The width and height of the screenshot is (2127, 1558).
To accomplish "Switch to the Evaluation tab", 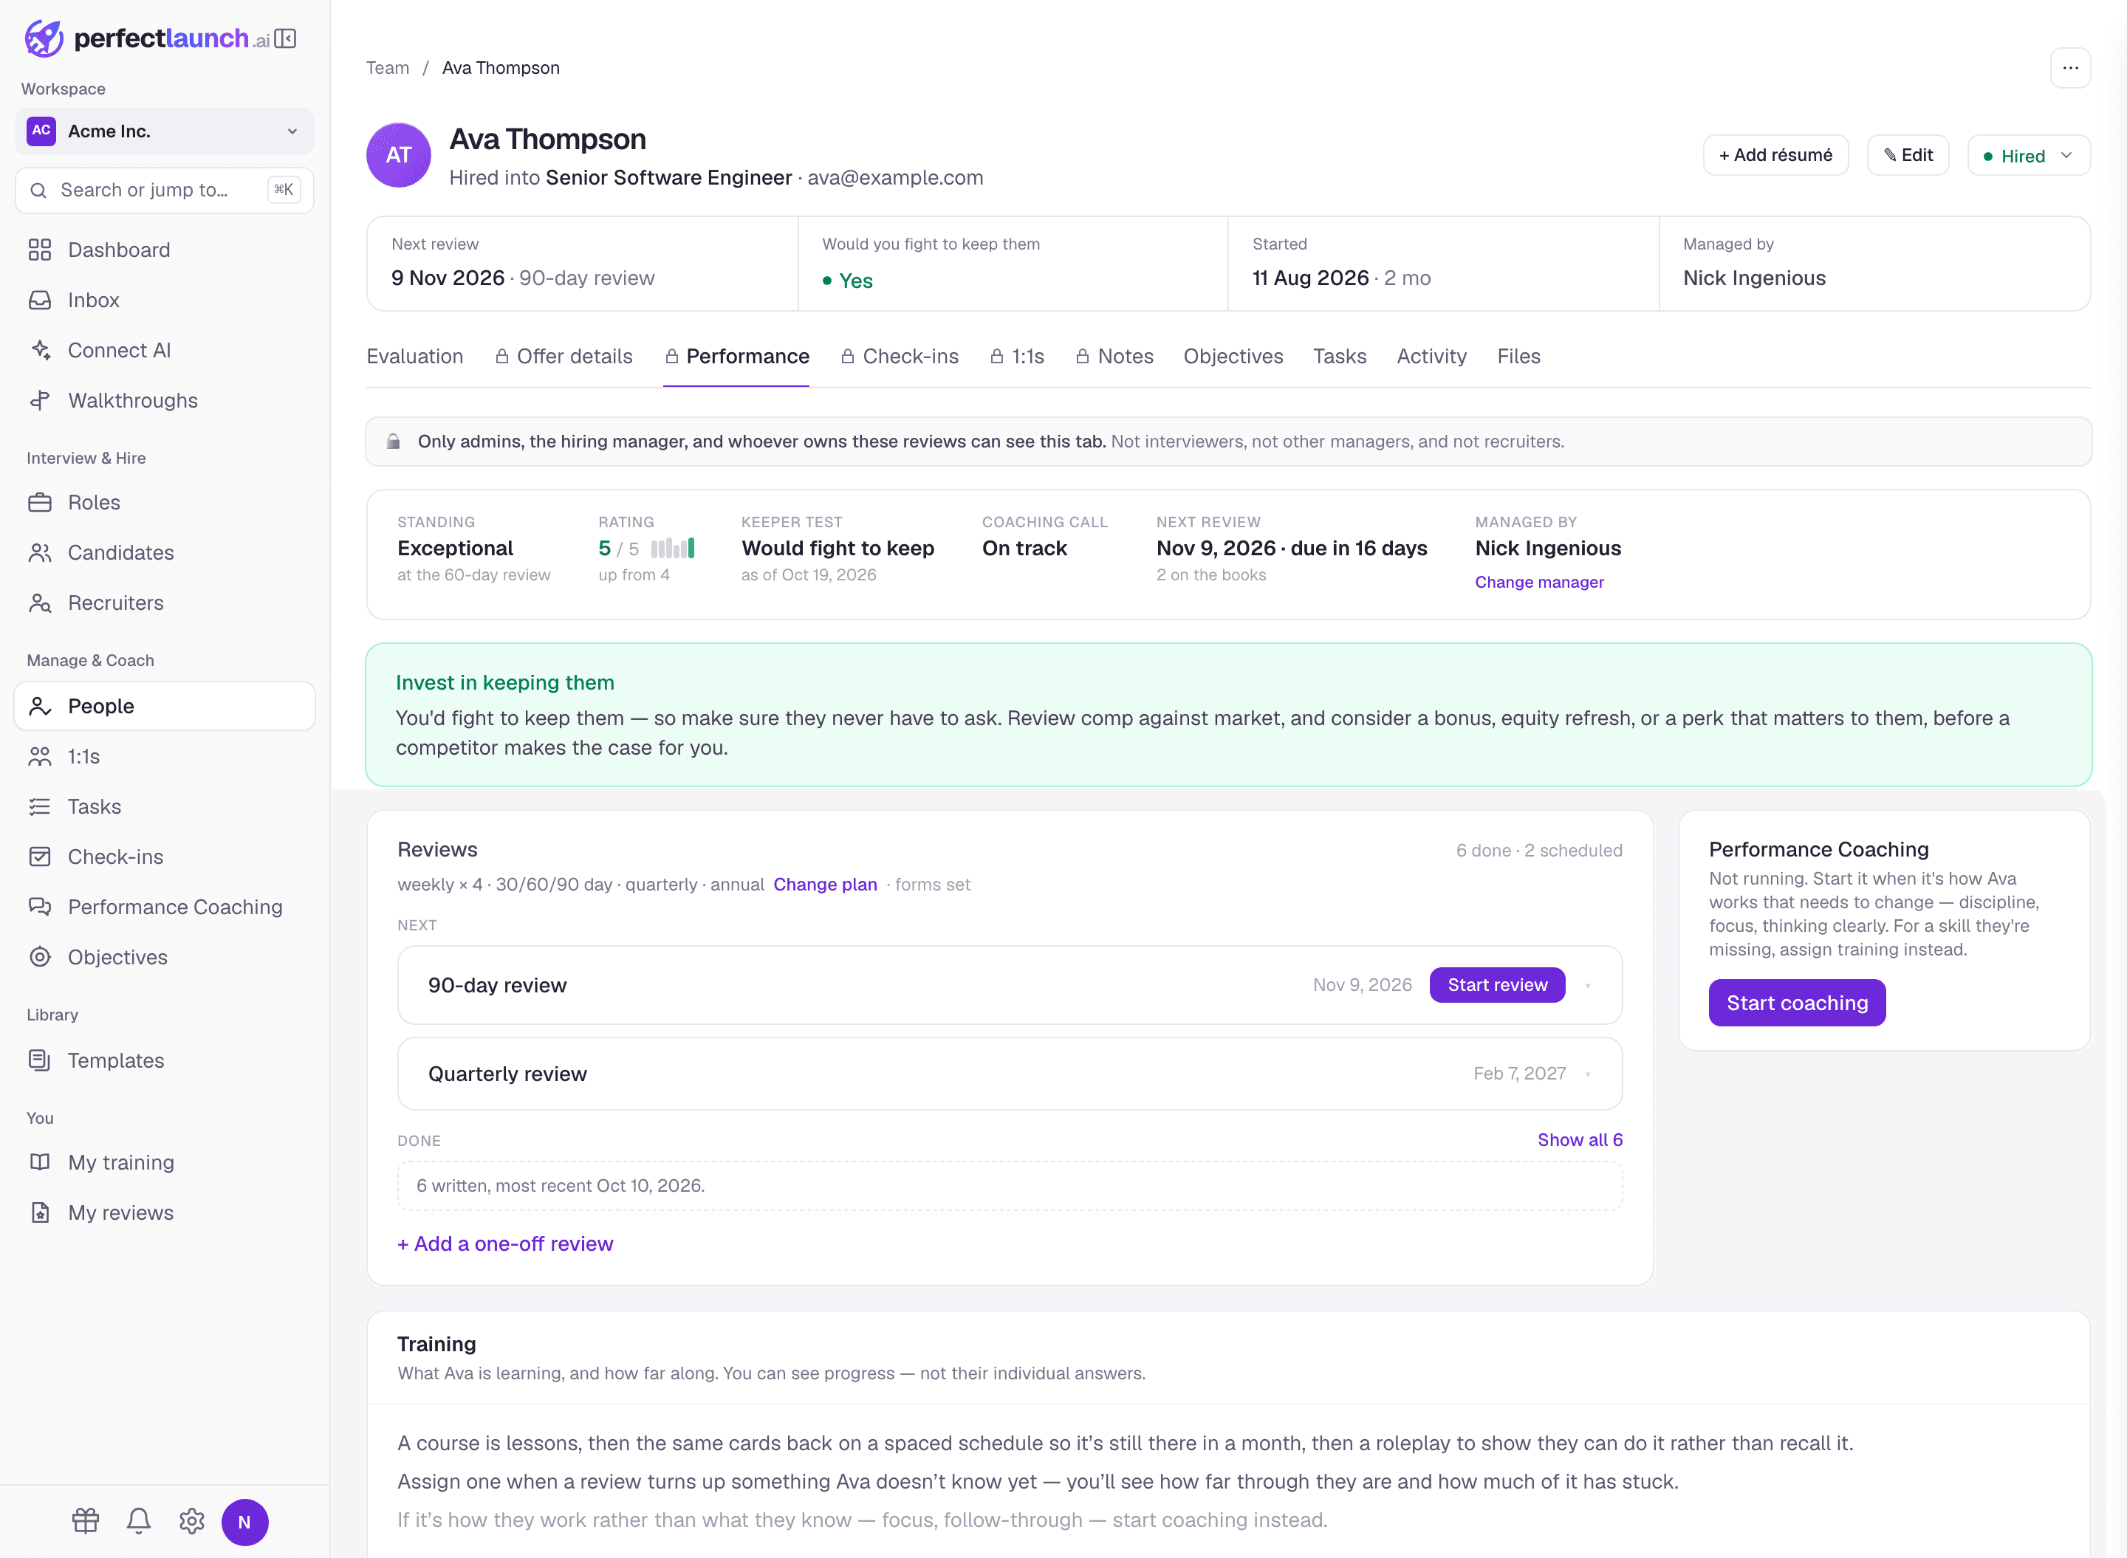I will tap(415, 357).
